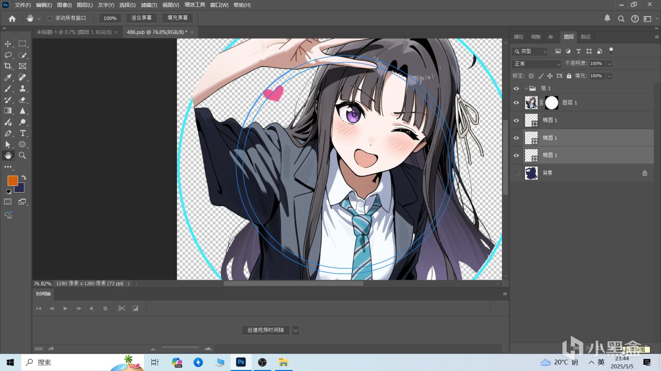This screenshot has height=371, width=661.
Task: Select the Eraser tool
Action: (x=23, y=99)
